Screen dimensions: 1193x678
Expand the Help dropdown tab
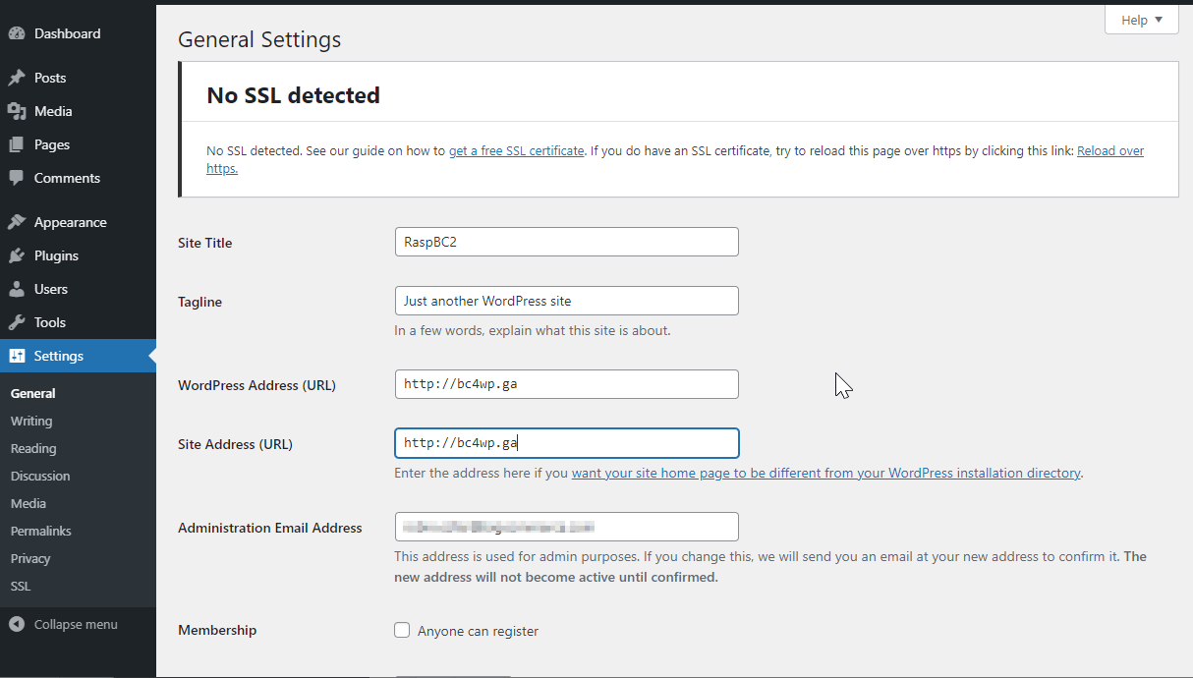(x=1141, y=20)
